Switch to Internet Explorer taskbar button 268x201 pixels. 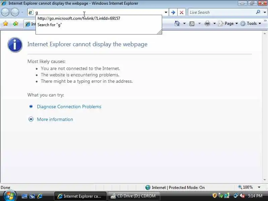click(x=80, y=196)
